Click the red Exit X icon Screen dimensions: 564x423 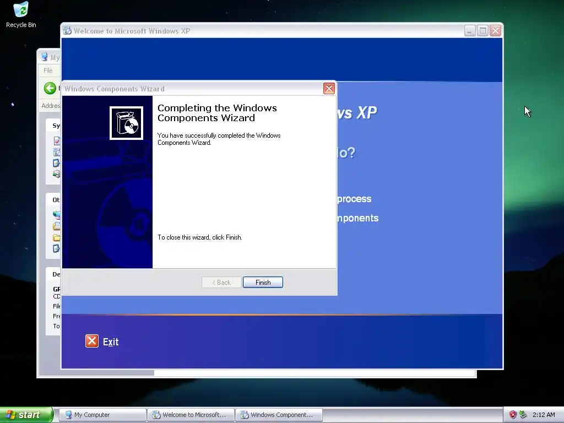click(x=92, y=341)
